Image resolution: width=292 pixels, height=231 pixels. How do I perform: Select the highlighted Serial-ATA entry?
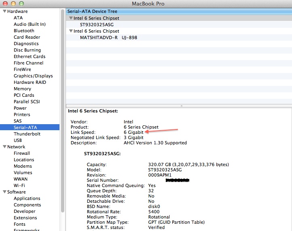[30, 127]
